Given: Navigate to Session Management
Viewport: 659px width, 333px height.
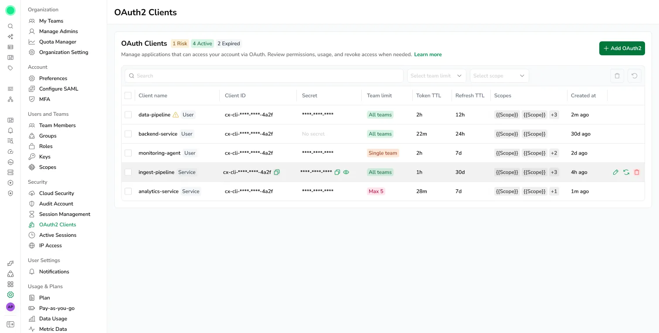Looking at the screenshot, I should (65, 214).
